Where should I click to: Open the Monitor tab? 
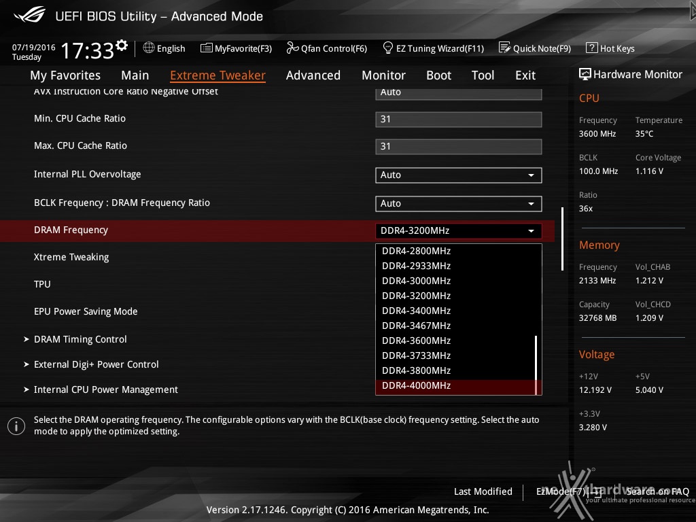[383, 75]
